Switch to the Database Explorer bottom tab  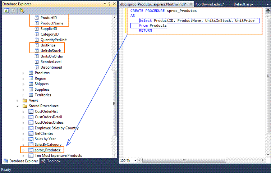click(21, 161)
